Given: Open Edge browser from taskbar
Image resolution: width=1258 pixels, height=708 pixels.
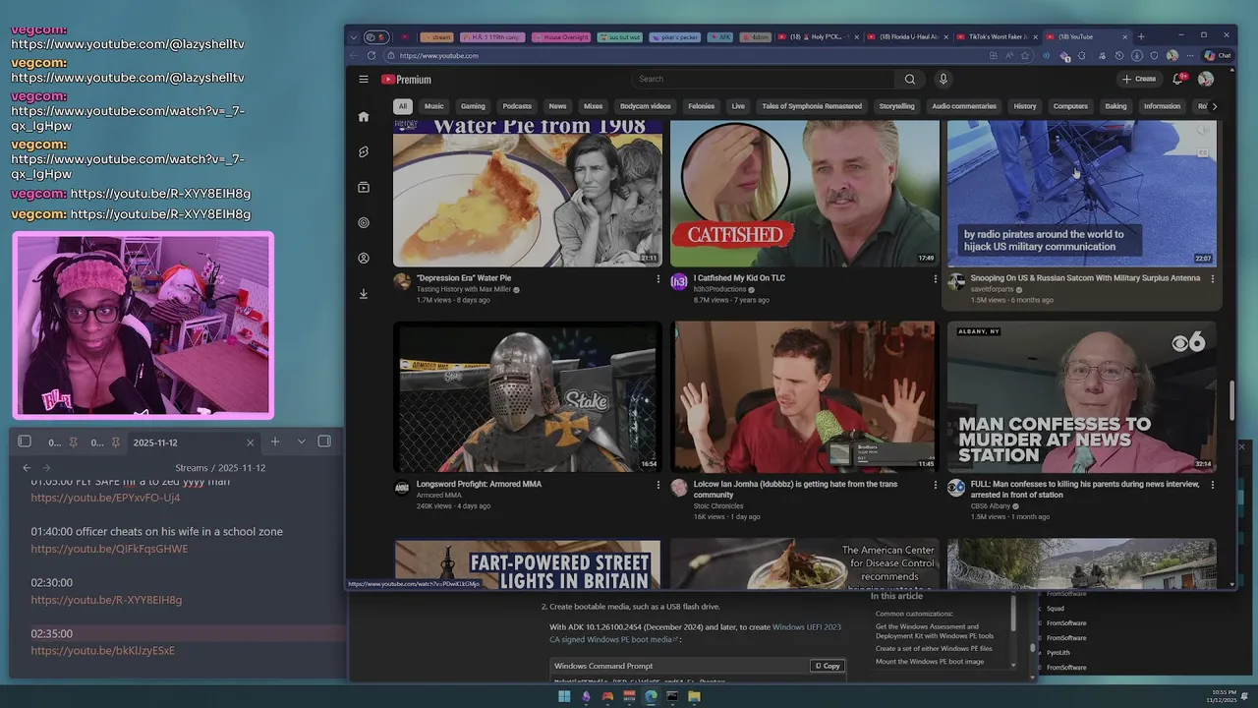Looking at the screenshot, I should (651, 696).
